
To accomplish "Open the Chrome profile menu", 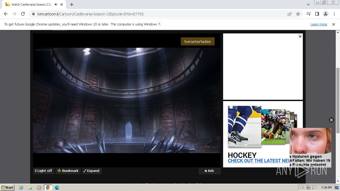I will pyautogui.click(x=325, y=14).
